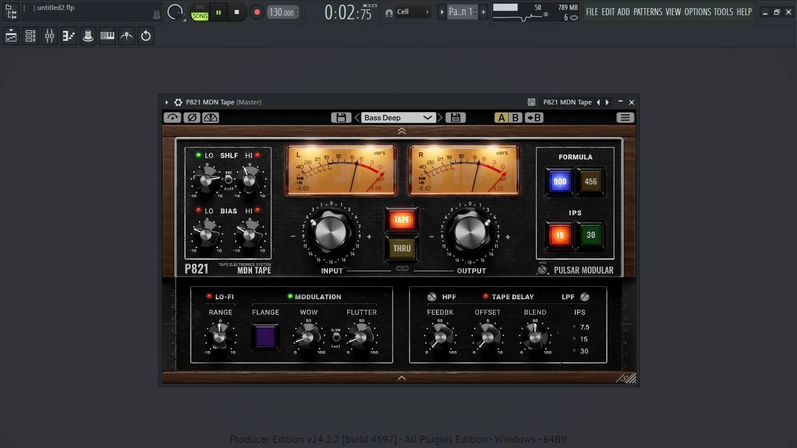Click the small HIRES knob icon near Pulsar Modular
The width and height of the screenshot is (797, 448).
point(543,269)
